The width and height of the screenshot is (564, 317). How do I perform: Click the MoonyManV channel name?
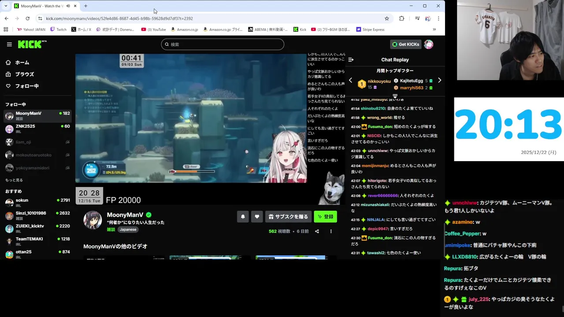125,215
